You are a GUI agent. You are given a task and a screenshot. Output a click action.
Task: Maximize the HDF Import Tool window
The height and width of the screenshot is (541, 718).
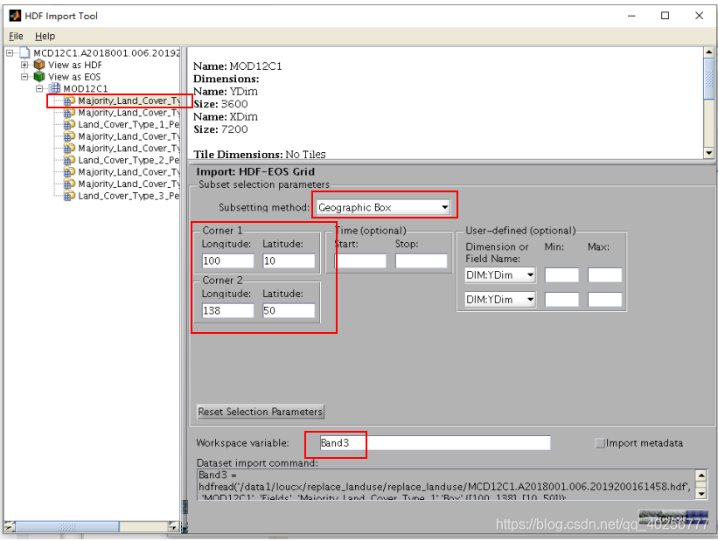[x=666, y=16]
